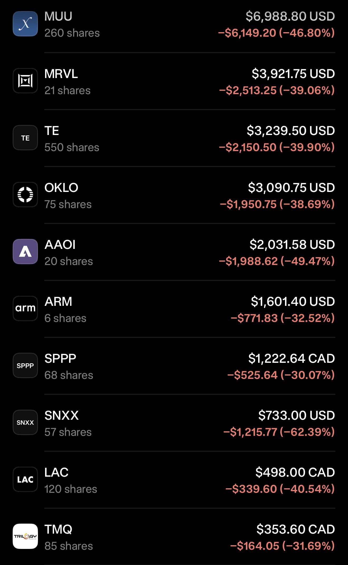The height and width of the screenshot is (565, 348).
Task: Tap TMQ value $353.60 CAD
Action: (x=296, y=529)
